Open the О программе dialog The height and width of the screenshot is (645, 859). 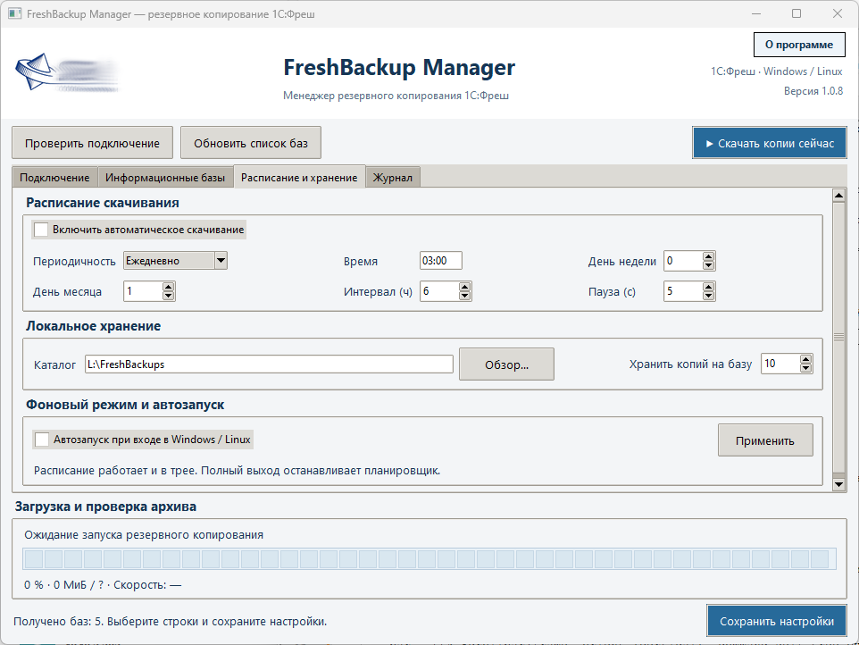799,45
